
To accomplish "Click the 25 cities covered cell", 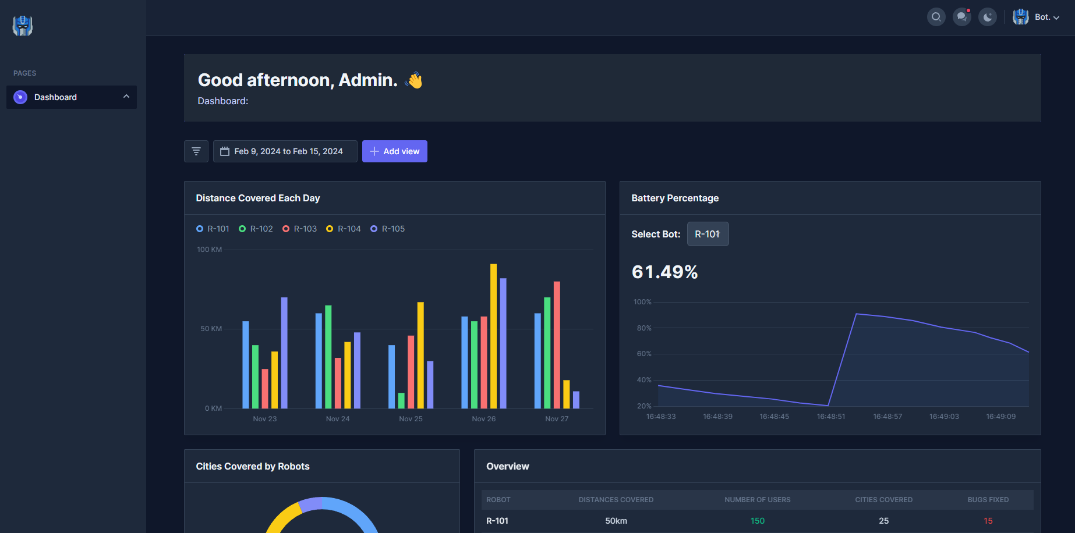I will tap(884, 521).
